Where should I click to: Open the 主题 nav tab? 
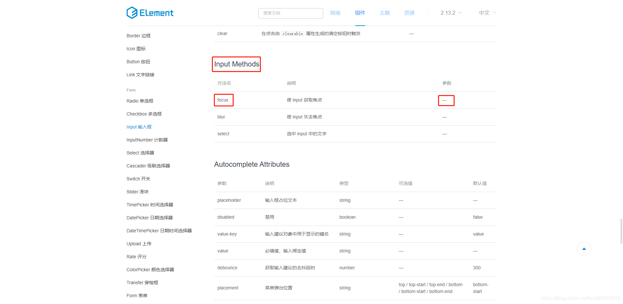[385, 13]
